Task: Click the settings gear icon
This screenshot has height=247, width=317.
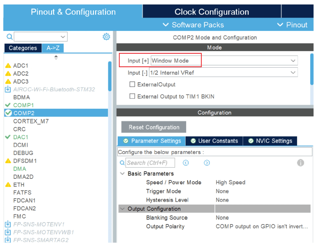Action: [106, 37]
